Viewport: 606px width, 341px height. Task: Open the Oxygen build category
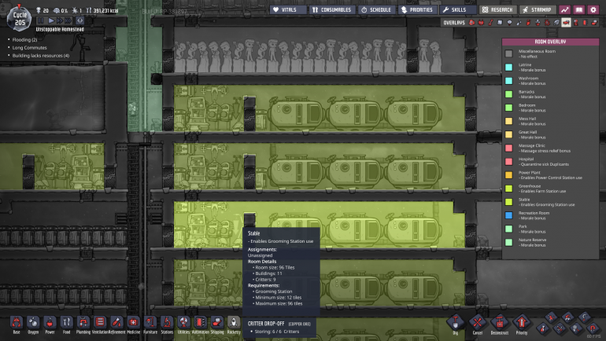33,323
